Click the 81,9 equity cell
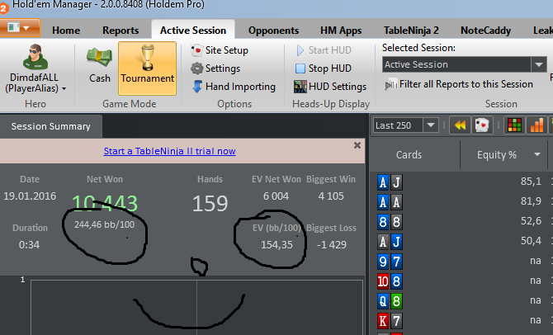The image size is (553, 335). [531, 201]
